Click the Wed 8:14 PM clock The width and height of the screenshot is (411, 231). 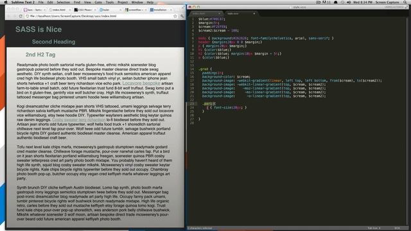click(363, 2)
